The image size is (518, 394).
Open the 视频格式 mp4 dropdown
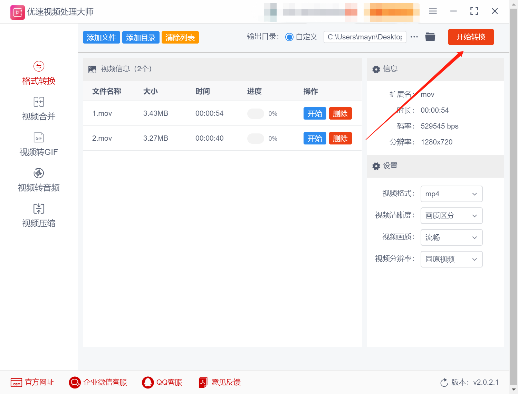click(451, 194)
